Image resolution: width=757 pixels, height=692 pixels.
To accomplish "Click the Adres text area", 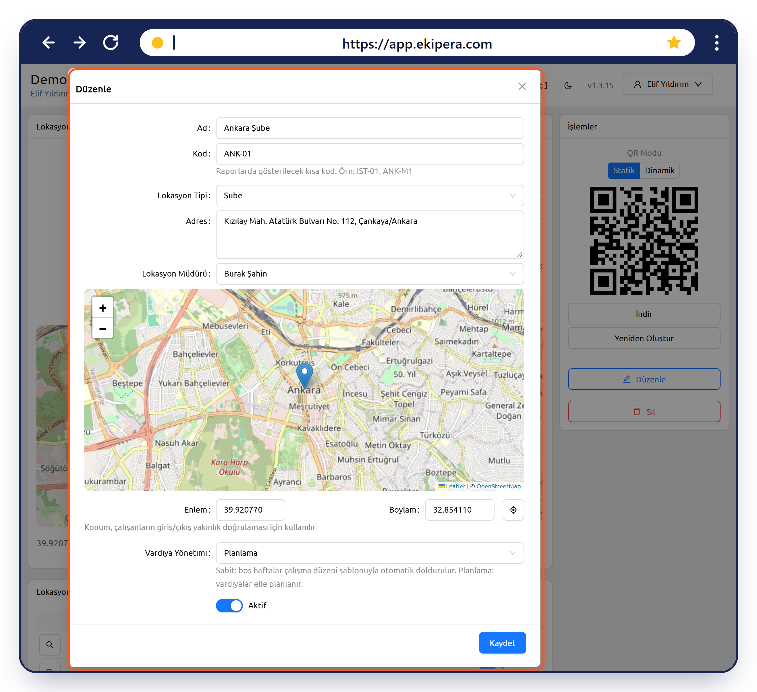I will (x=369, y=234).
